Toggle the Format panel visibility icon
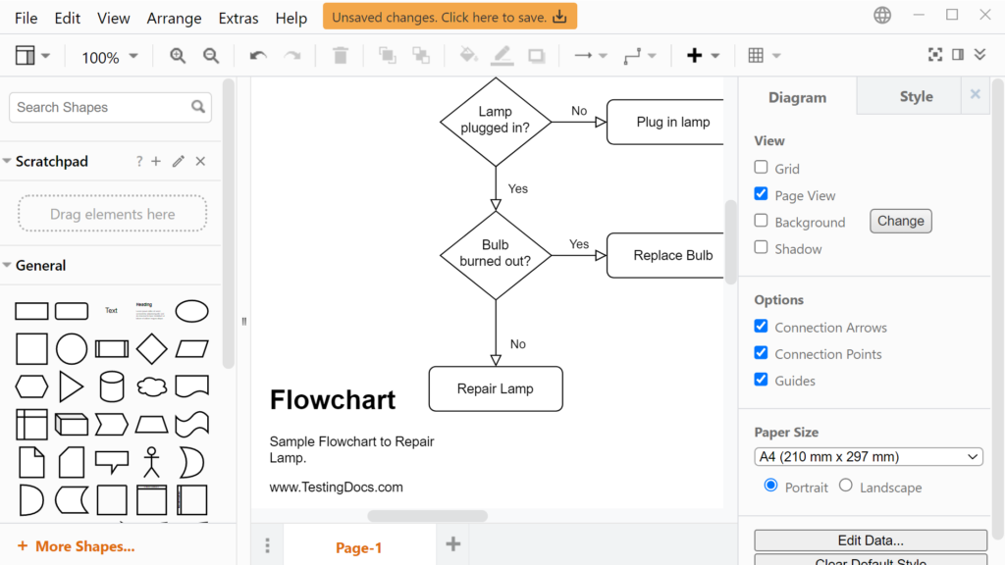Image resolution: width=1005 pixels, height=565 pixels. click(x=958, y=54)
